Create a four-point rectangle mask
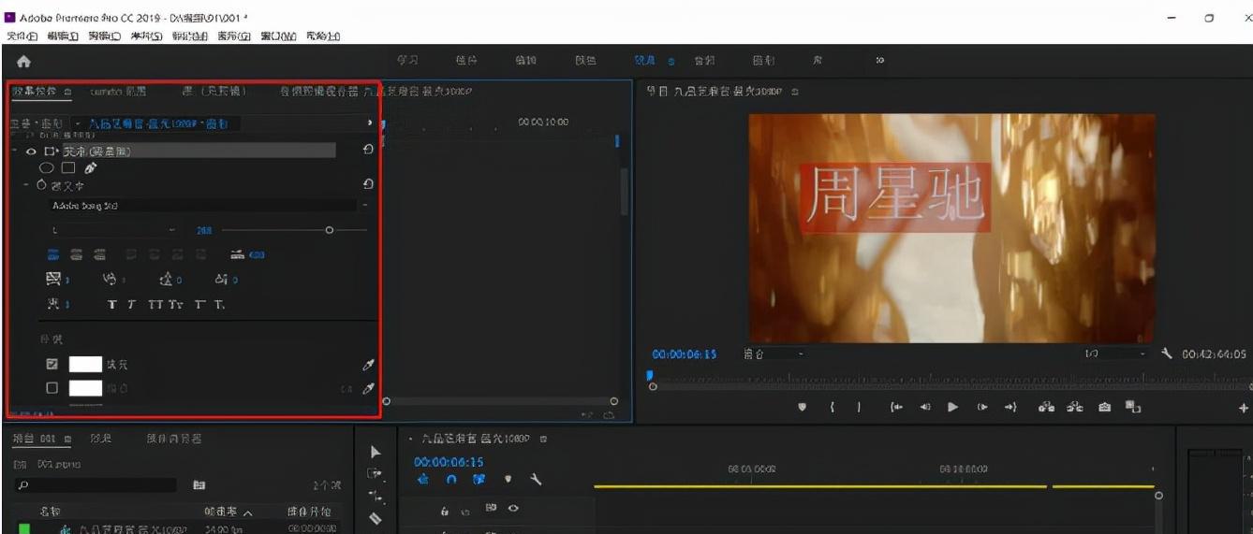1253x534 pixels. pos(67,167)
